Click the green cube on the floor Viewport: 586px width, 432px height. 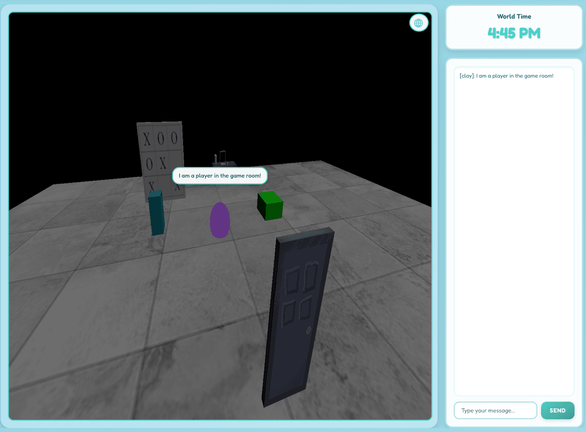click(270, 207)
